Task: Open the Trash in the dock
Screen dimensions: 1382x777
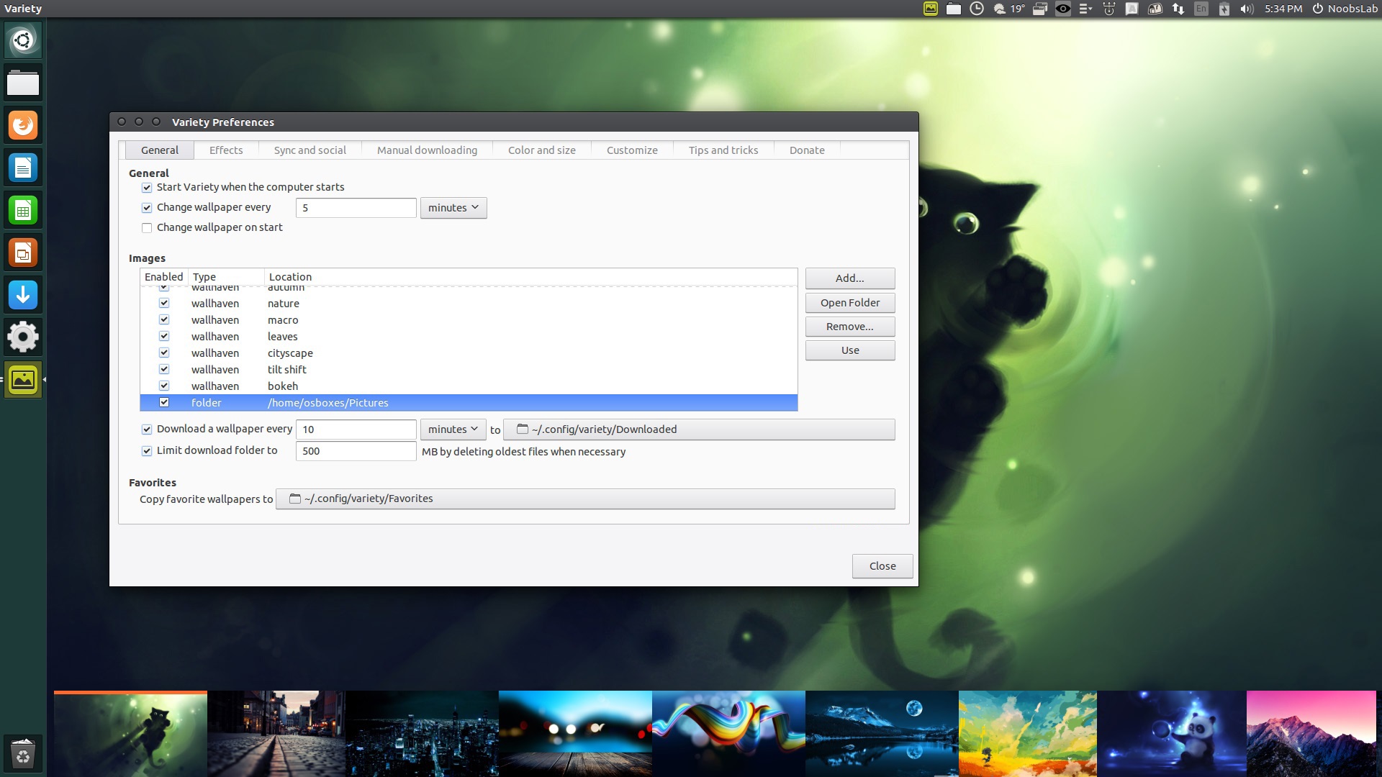Action: click(x=23, y=755)
